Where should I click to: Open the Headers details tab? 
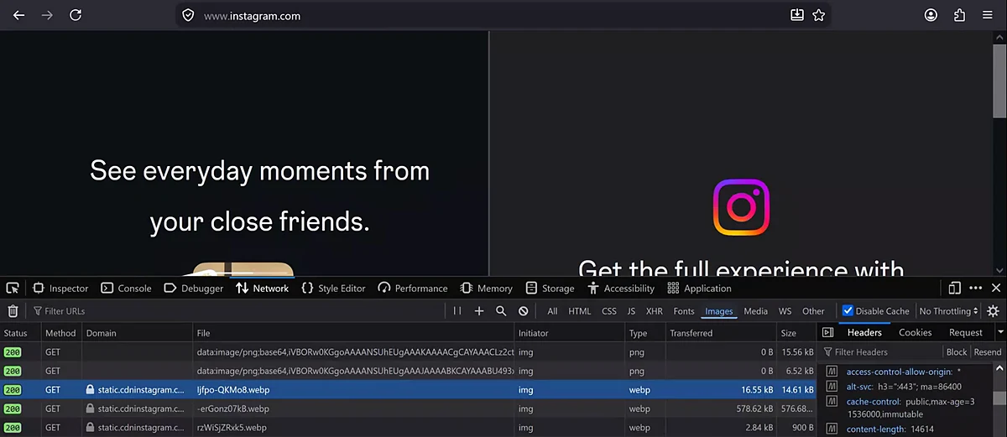pos(864,333)
